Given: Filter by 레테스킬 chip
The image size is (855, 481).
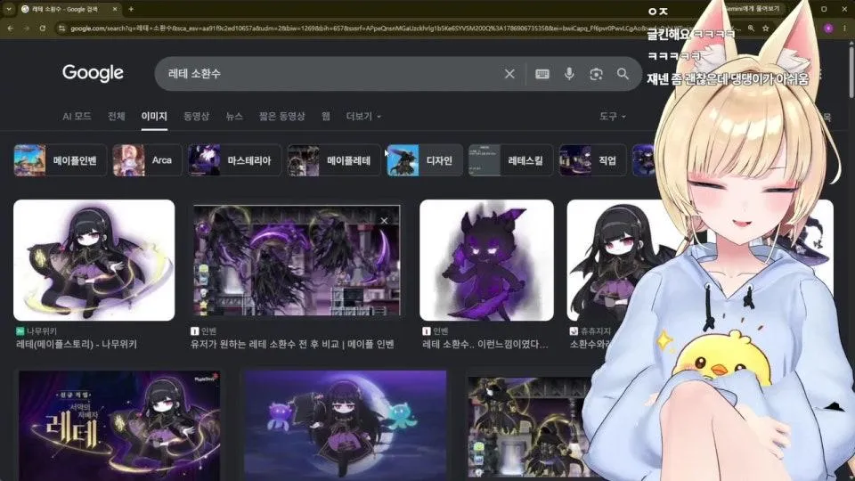Looking at the screenshot, I should click(511, 160).
